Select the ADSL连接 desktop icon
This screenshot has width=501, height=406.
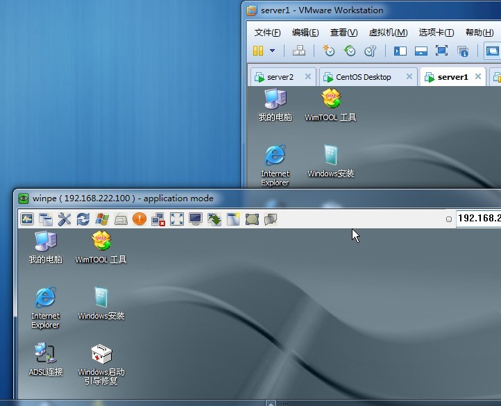(x=46, y=360)
